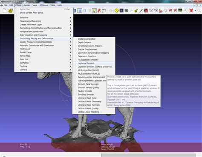This screenshot has height=157, width=202.
Task: Choose the Vertex Linear Morphing filter
Action: [94, 112]
